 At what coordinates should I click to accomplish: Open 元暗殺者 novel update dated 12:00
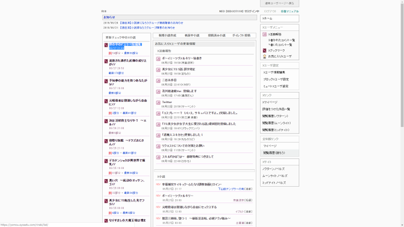[189, 207]
